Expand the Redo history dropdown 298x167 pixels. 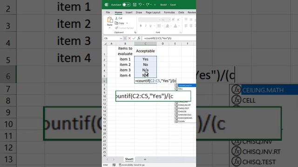[151, 5]
